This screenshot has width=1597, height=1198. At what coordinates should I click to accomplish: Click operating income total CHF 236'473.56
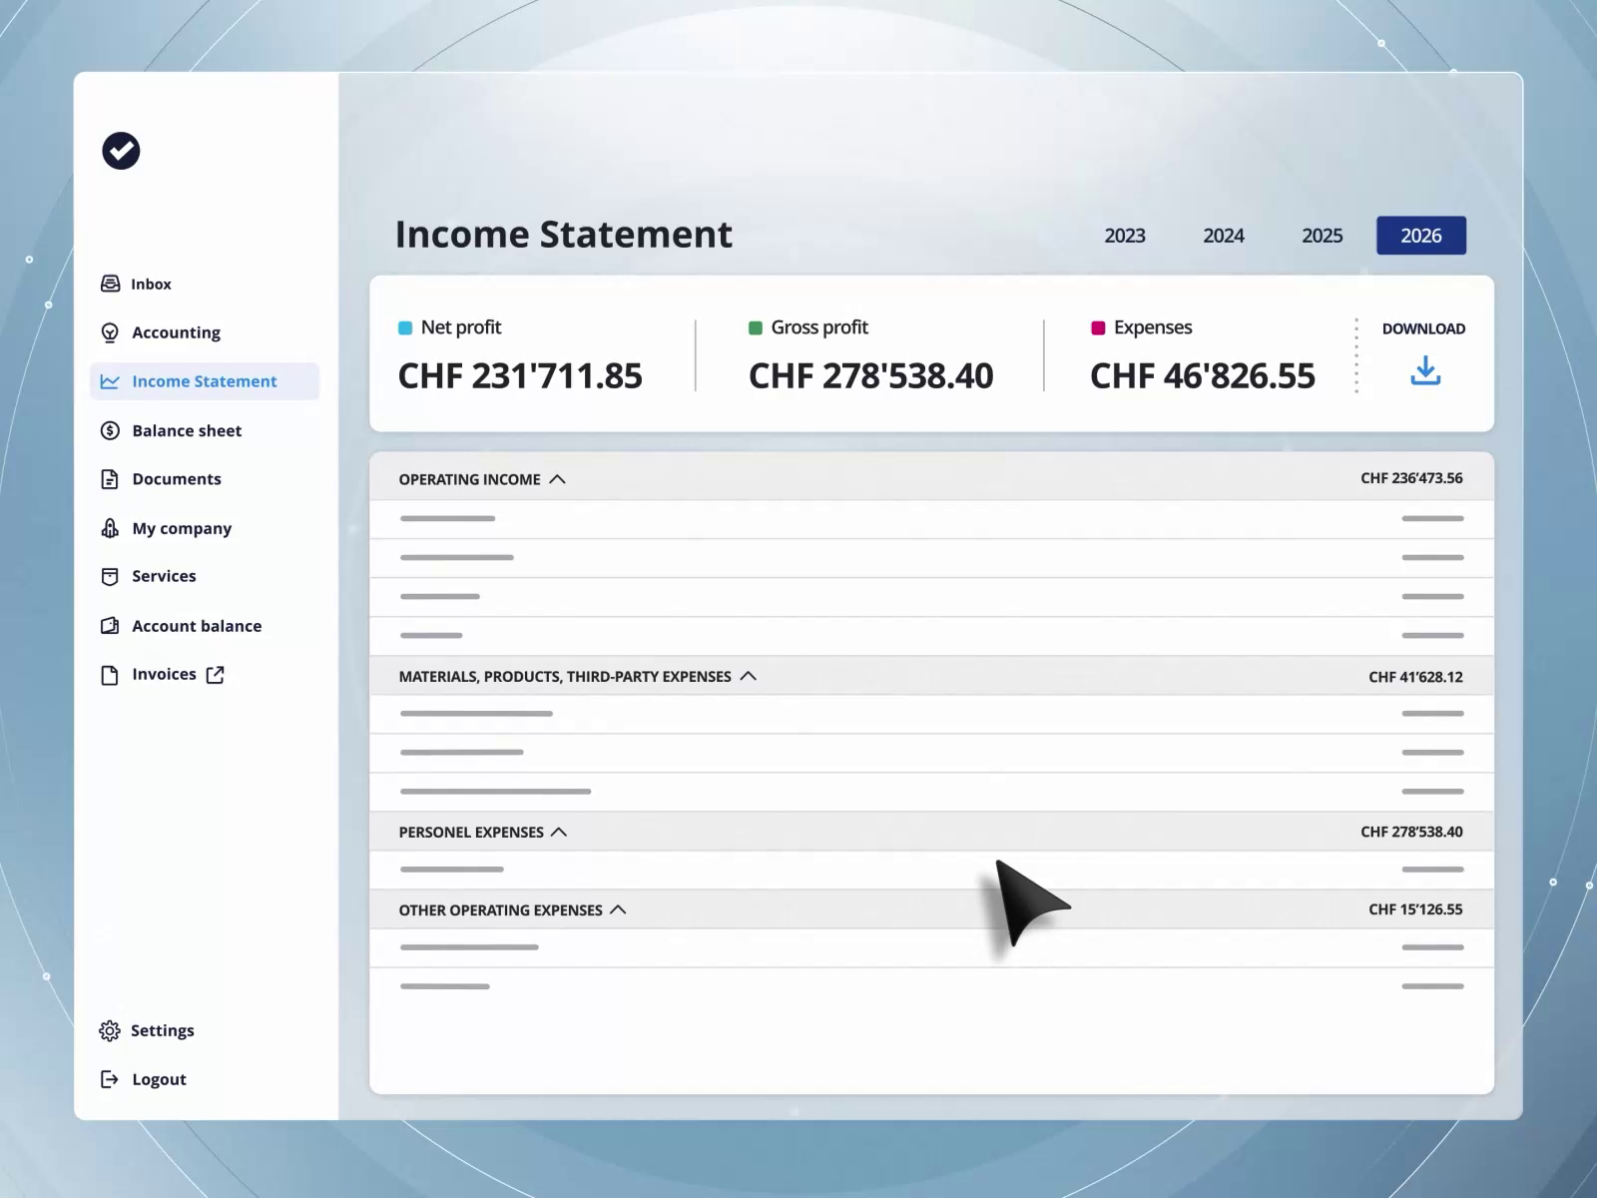coord(1411,478)
